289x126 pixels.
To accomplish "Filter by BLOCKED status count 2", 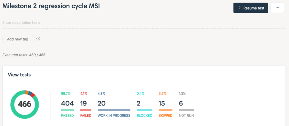I will pyautogui.click(x=139, y=103).
